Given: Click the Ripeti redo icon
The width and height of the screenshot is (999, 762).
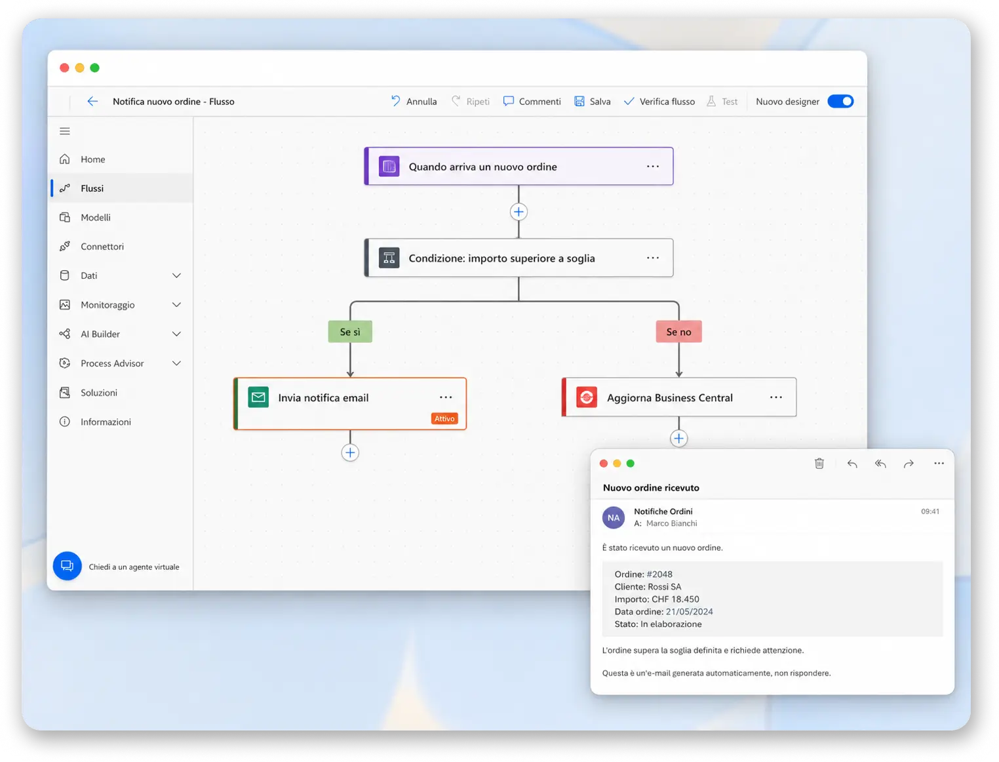Looking at the screenshot, I should click(x=456, y=101).
